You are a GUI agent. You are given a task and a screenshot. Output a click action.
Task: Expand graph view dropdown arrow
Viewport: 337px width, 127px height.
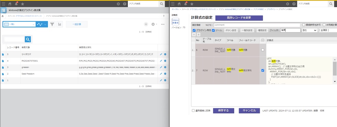pyautogui.click(x=45, y=24)
